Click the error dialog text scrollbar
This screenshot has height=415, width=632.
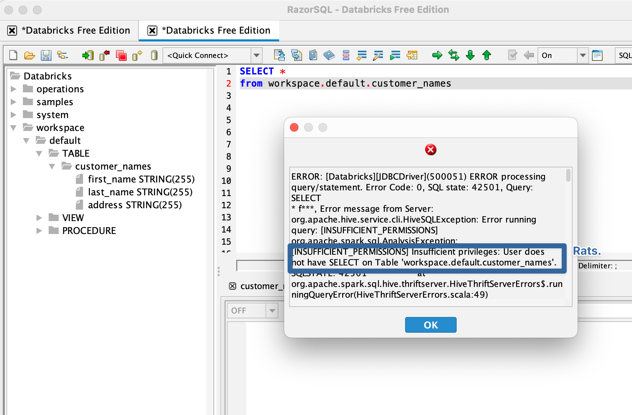pyautogui.click(x=568, y=175)
